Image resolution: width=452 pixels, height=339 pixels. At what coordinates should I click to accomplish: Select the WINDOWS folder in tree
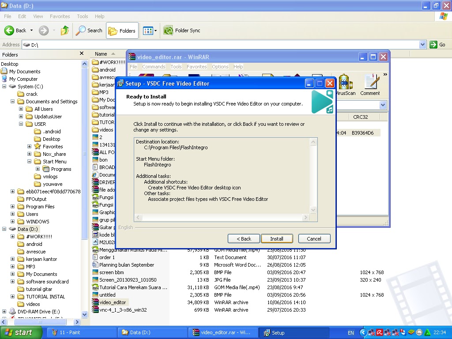pos(38,222)
